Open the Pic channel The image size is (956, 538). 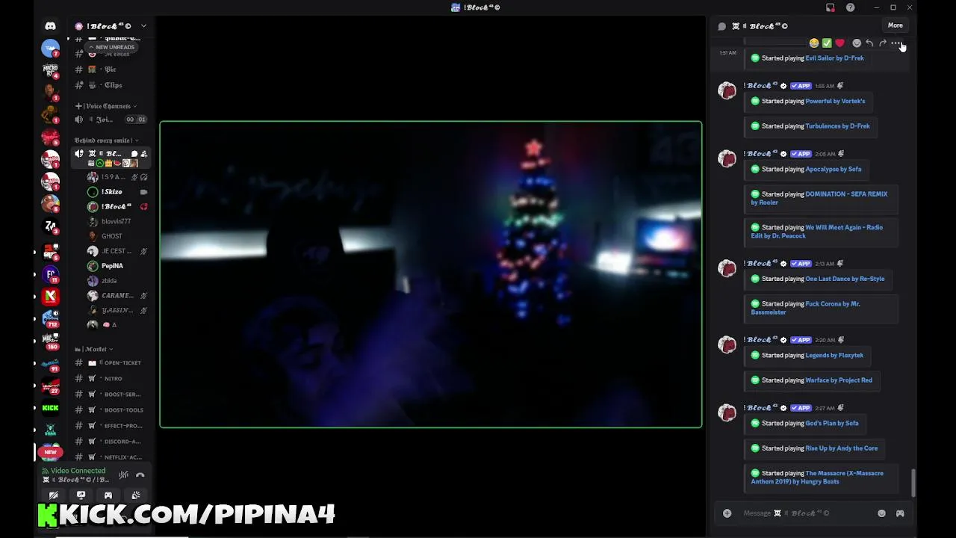111,69
